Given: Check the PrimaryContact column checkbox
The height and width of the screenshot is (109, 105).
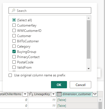Looking at the screenshot, I should coord(14,57).
